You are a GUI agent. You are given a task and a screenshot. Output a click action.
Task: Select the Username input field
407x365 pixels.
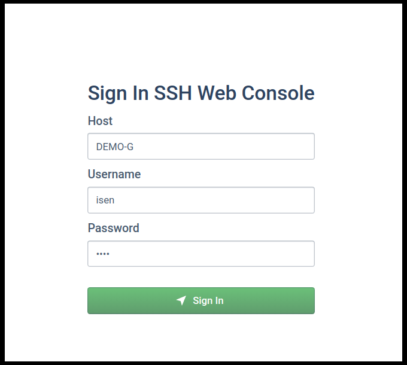(201, 200)
